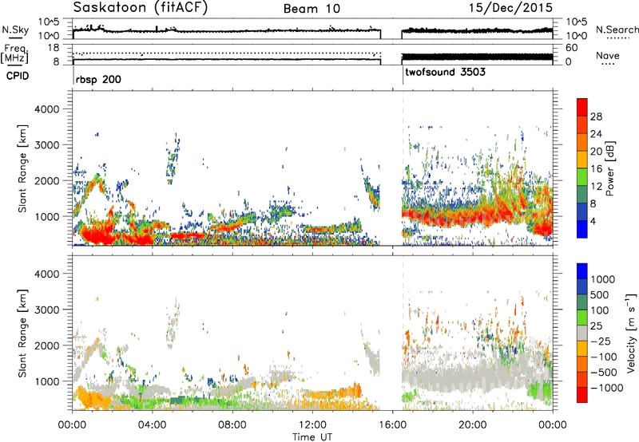Click the "12:00" time axis label

point(312,425)
